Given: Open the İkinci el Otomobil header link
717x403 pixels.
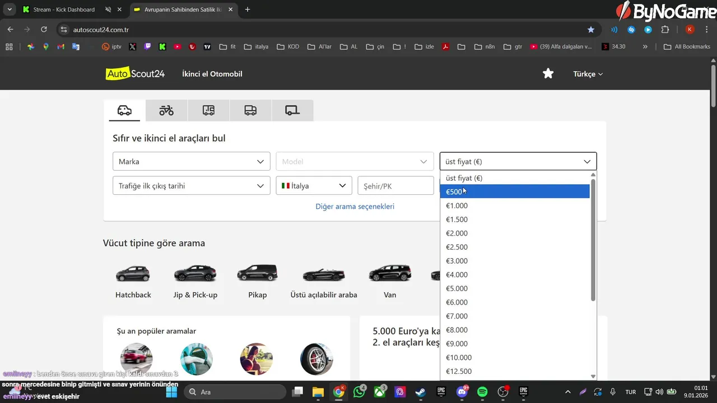Looking at the screenshot, I should coord(212,74).
